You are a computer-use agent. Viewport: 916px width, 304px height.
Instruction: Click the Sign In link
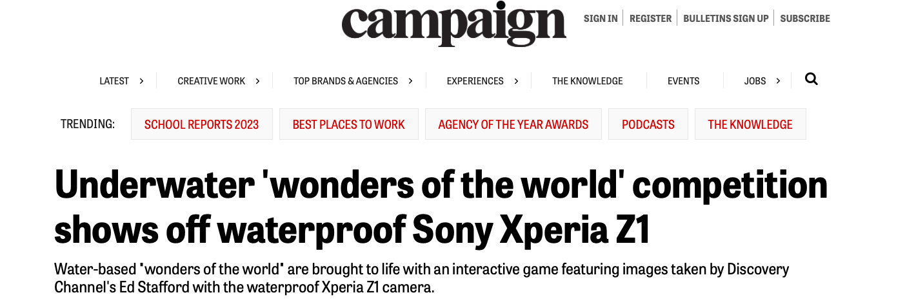[x=601, y=19]
